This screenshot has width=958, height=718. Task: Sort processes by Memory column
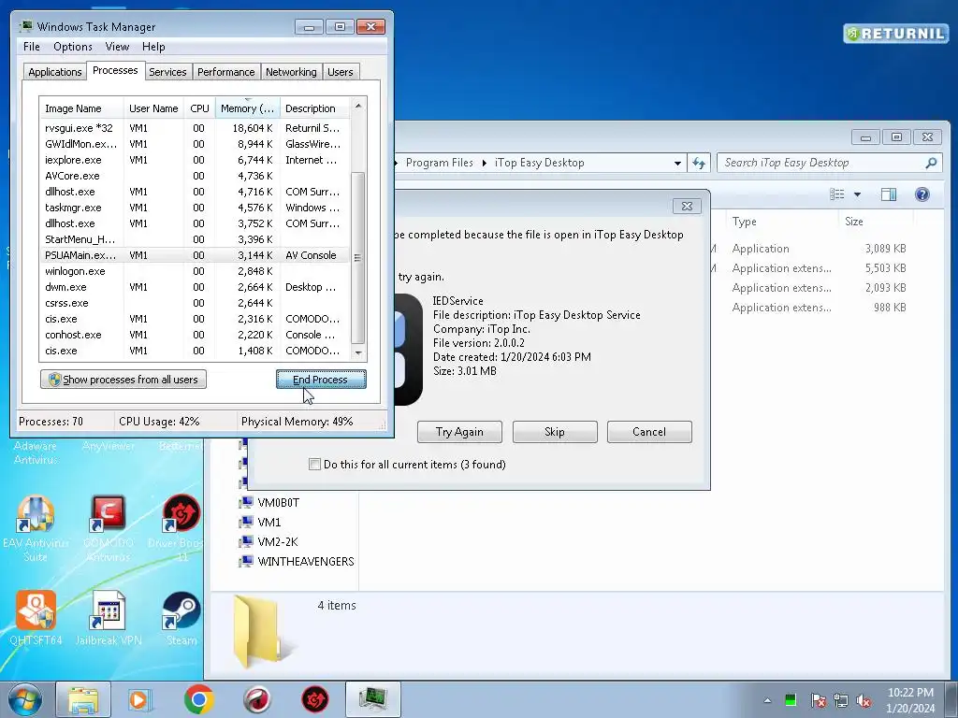tap(247, 108)
